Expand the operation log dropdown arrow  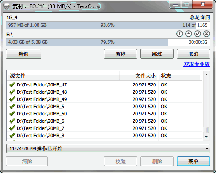207,149
